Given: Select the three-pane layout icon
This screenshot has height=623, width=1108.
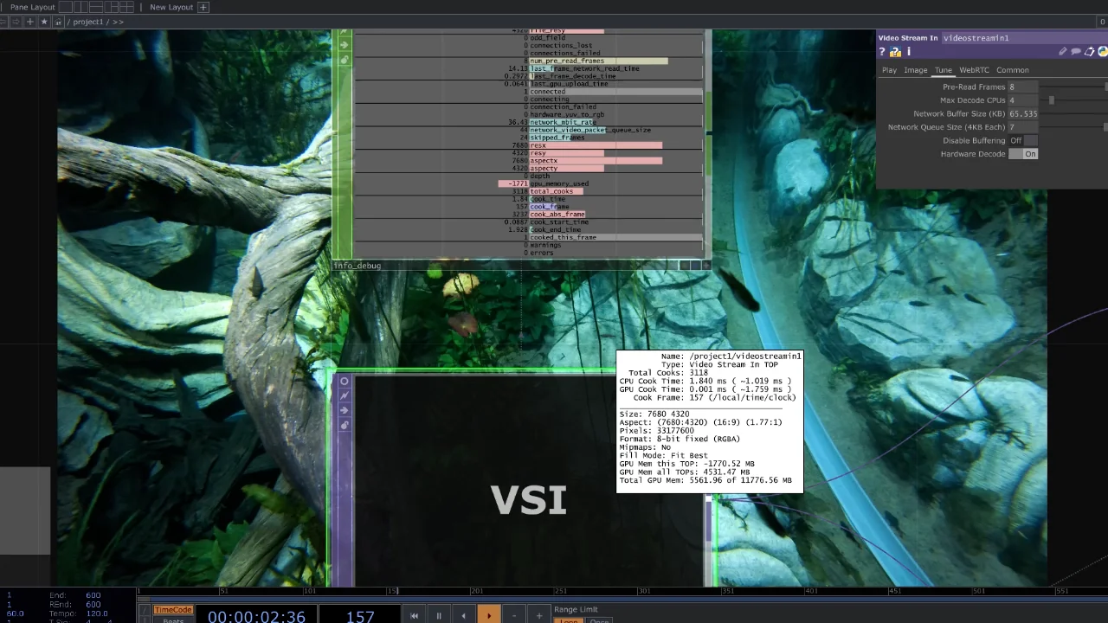Looking at the screenshot, I should (x=112, y=7).
